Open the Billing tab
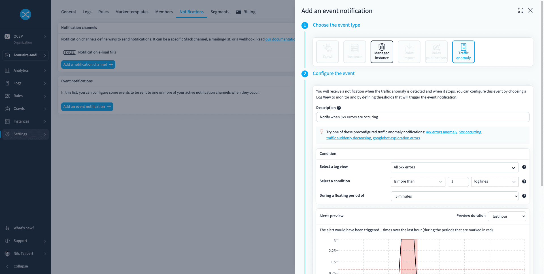 coord(246,12)
